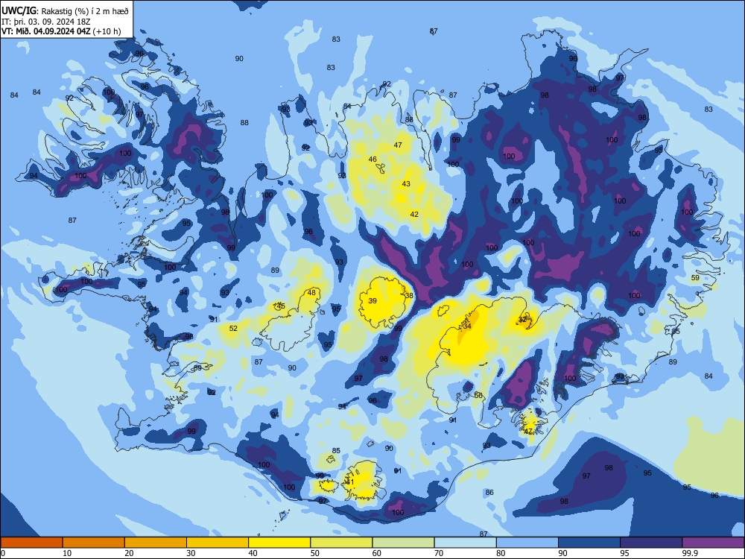This screenshot has width=745, height=559.
Task: Click the dark orange 0–10 legend swatch
Action: [31, 543]
